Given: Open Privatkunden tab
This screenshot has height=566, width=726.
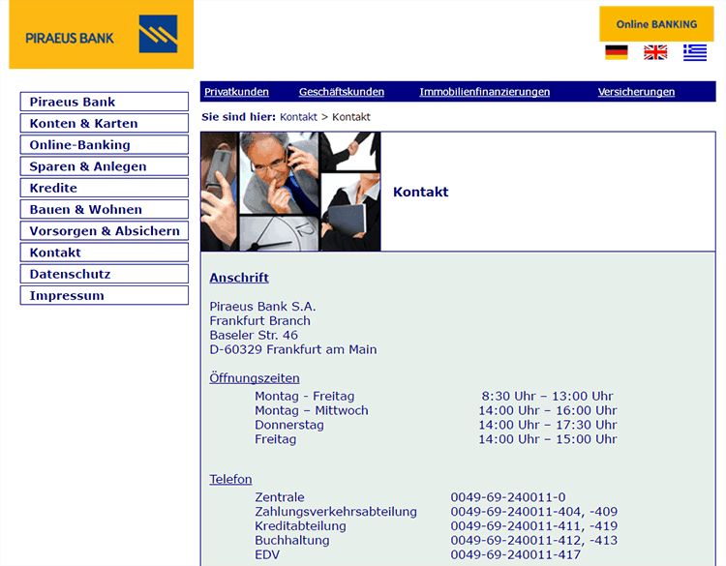Looking at the screenshot, I should (236, 92).
